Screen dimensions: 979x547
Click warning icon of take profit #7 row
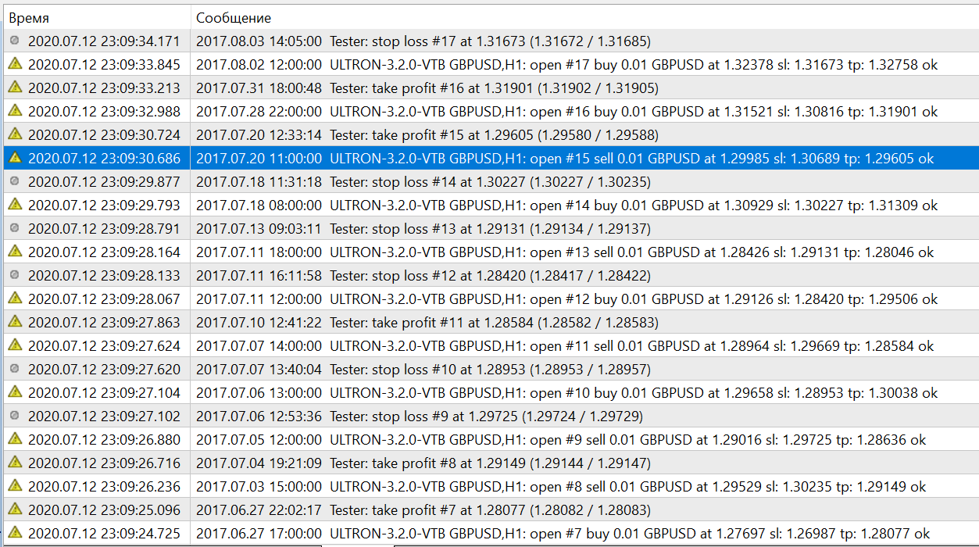14,509
